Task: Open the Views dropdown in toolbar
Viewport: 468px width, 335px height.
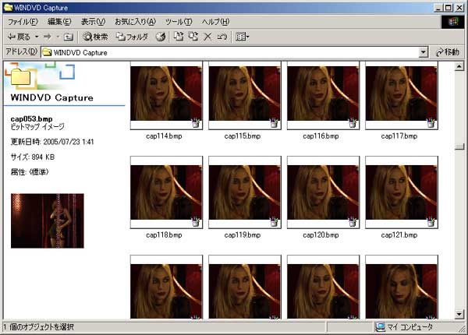Action: pos(242,37)
